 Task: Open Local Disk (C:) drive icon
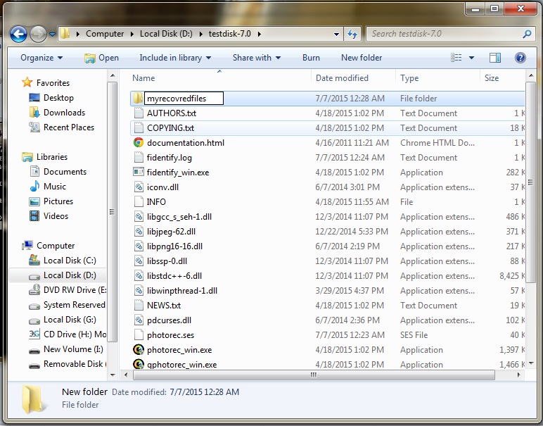pos(34,260)
